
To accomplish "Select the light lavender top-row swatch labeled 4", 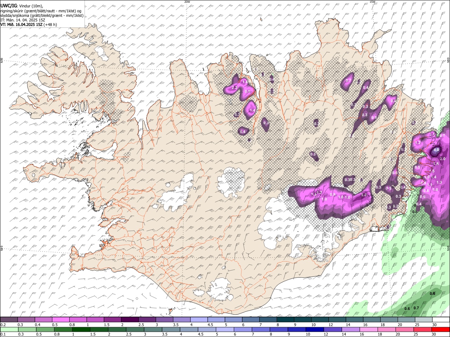I will click(199, 320).
